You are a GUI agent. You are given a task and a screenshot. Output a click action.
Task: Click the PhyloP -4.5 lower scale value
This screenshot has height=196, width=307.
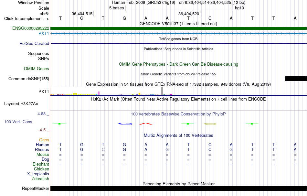pos(42,130)
